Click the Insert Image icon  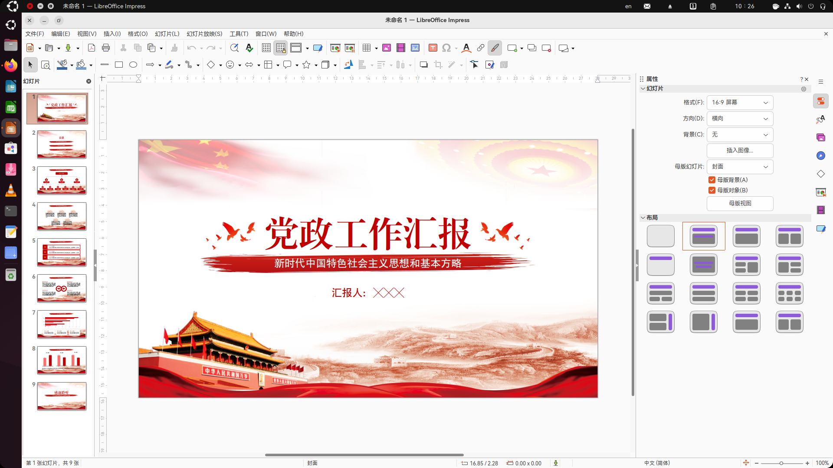pyautogui.click(x=387, y=48)
